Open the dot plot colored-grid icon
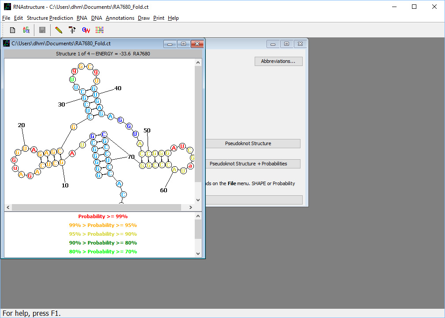Viewport: 445px width, 318px height. coord(99,30)
